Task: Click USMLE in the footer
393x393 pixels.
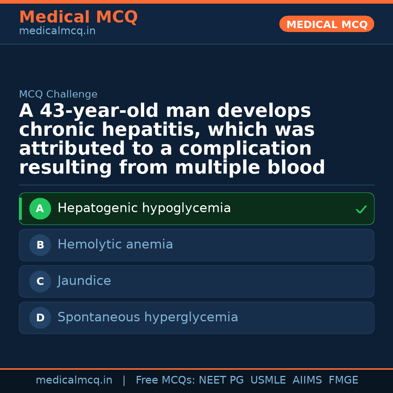Action: point(268,380)
